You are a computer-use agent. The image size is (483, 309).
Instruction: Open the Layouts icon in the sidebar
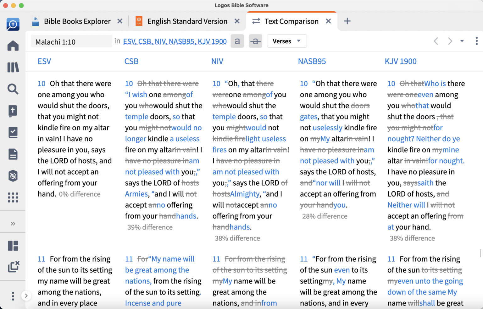point(13,246)
